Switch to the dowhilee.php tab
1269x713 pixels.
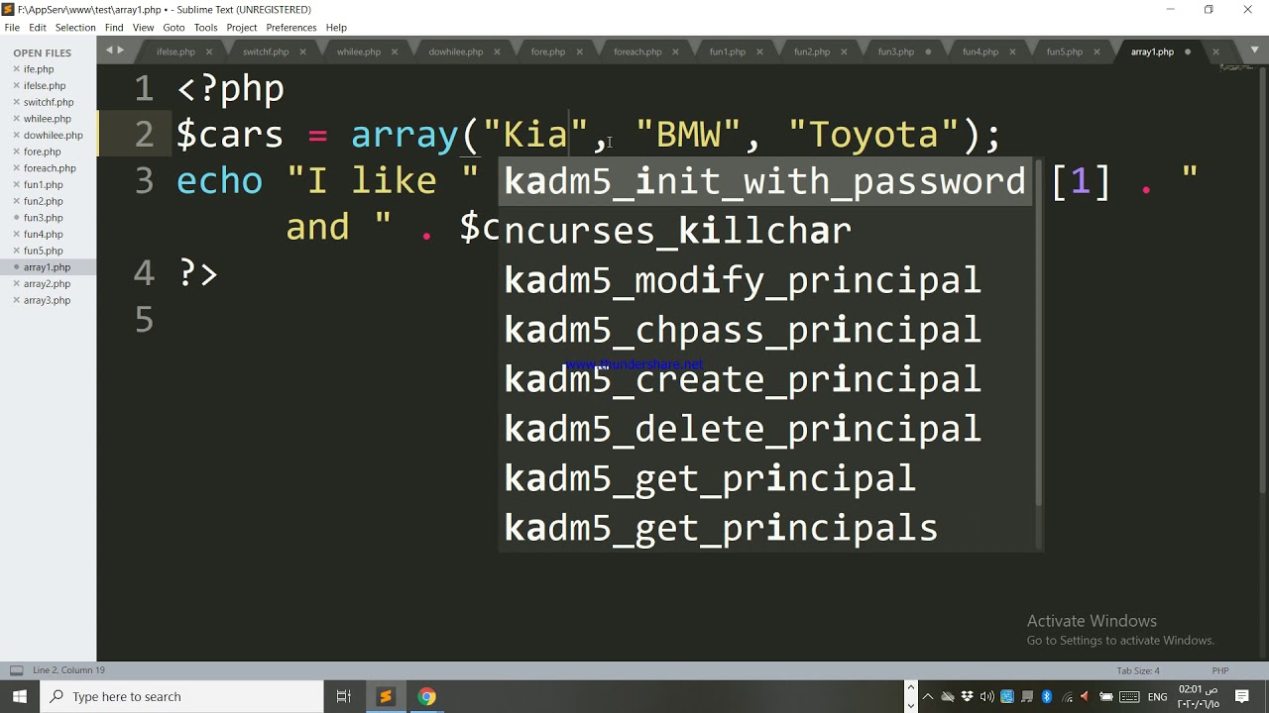point(455,51)
